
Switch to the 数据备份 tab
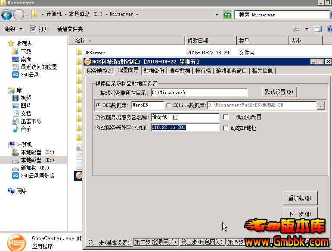(154, 71)
